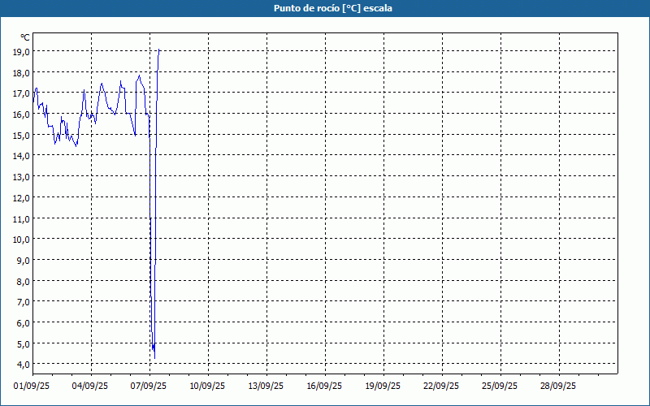Click the chart title 'Punto de rocío [°C] escala'

tap(333, 8)
